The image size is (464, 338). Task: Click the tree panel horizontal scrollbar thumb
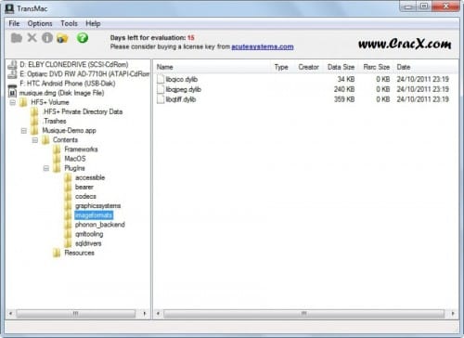pyautogui.click(x=76, y=314)
